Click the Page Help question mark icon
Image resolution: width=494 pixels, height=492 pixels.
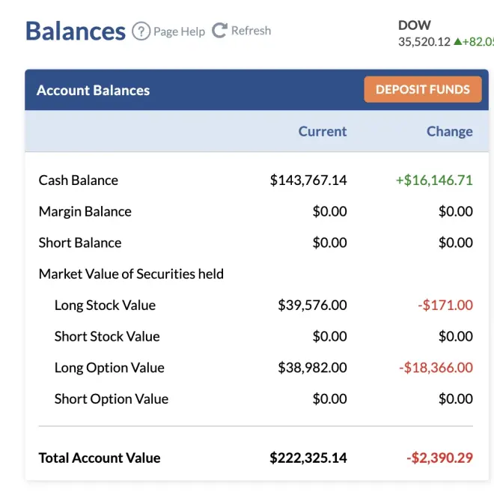[141, 31]
